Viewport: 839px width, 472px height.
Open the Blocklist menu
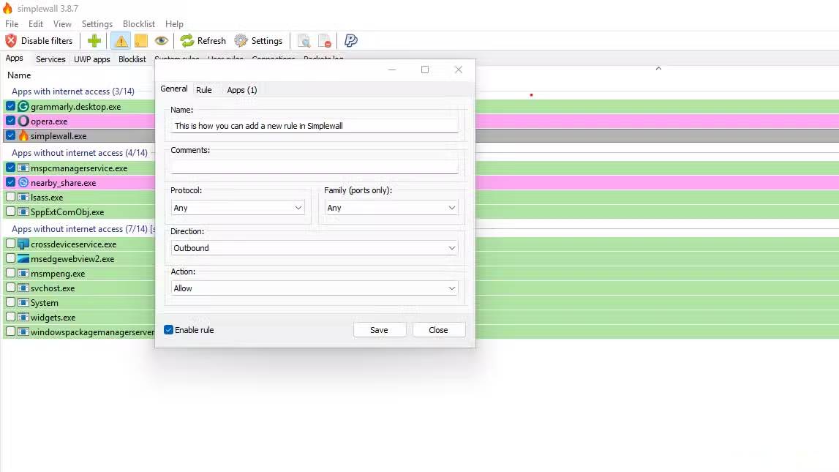pyautogui.click(x=138, y=24)
